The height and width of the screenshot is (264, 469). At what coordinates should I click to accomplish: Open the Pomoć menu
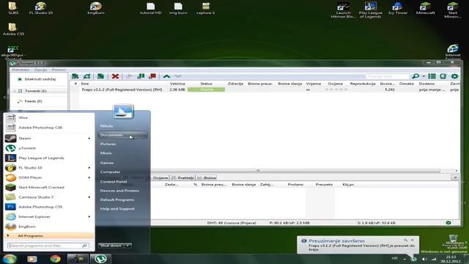[59, 70]
